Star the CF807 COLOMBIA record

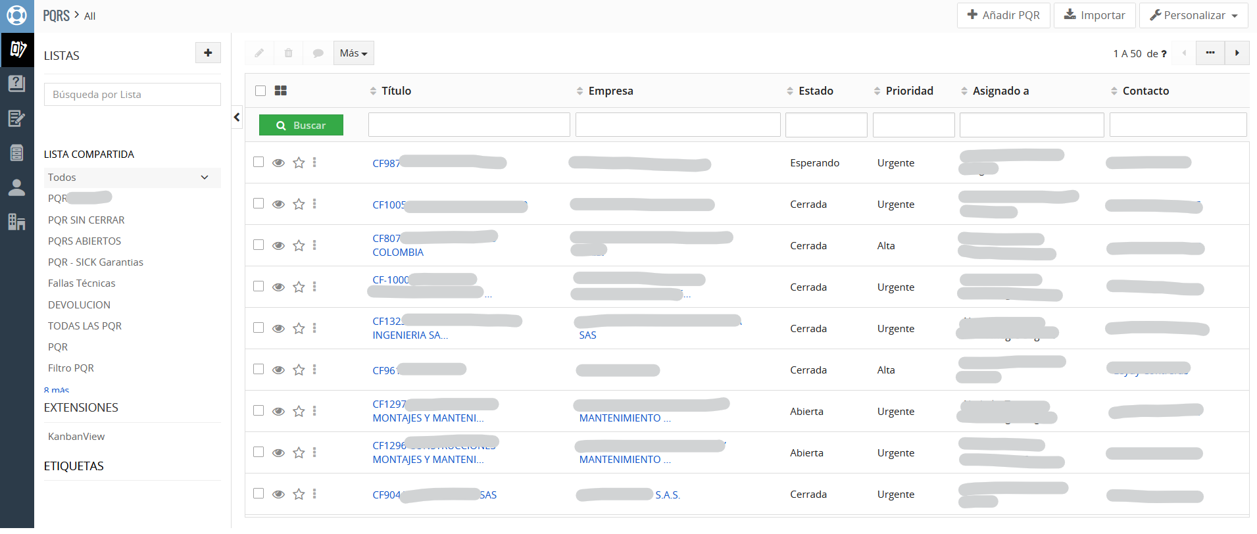tap(299, 245)
